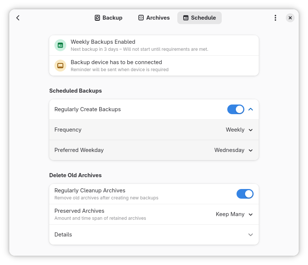This screenshot has width=308, height=265.
Task: Click the Weekly Backups Enabled status row
Action: pos(154,46)
